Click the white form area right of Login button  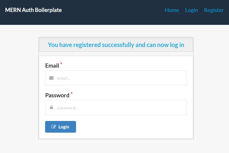point(132,127)
